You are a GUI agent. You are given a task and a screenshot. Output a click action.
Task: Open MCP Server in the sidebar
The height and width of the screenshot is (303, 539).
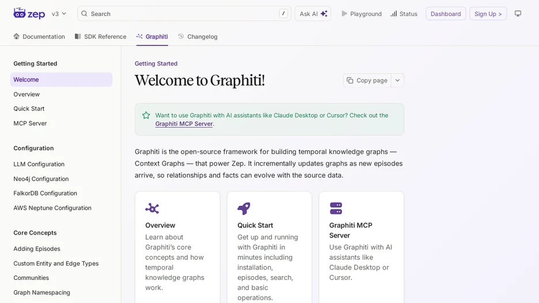(61, 124)
